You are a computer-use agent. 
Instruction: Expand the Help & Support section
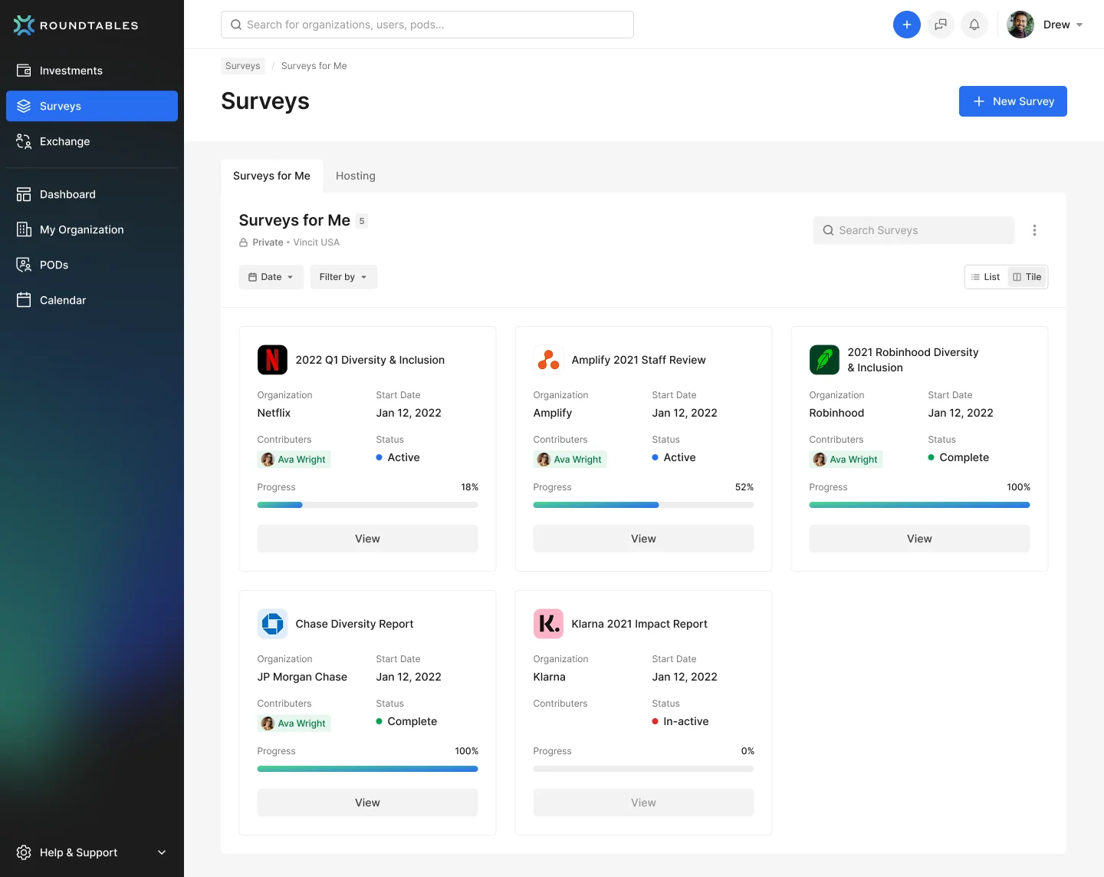click(92, 852)
